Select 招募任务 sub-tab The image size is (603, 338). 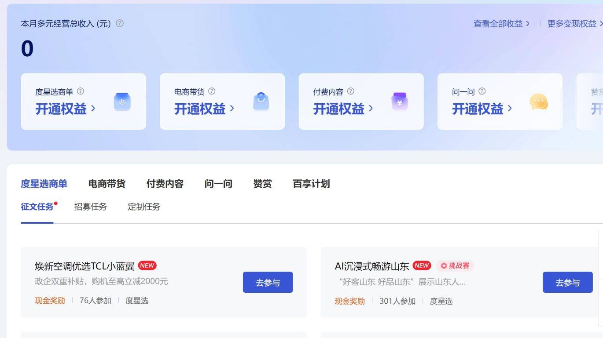click(x=90, y=207)
